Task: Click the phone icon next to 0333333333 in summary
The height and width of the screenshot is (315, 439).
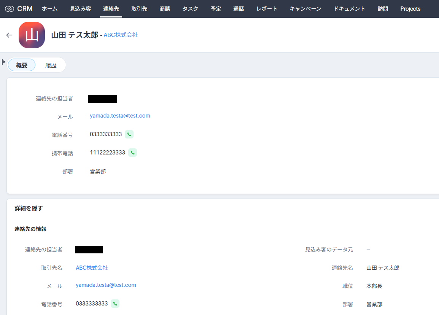Action: pyautogui.click(x=129, y=134)
